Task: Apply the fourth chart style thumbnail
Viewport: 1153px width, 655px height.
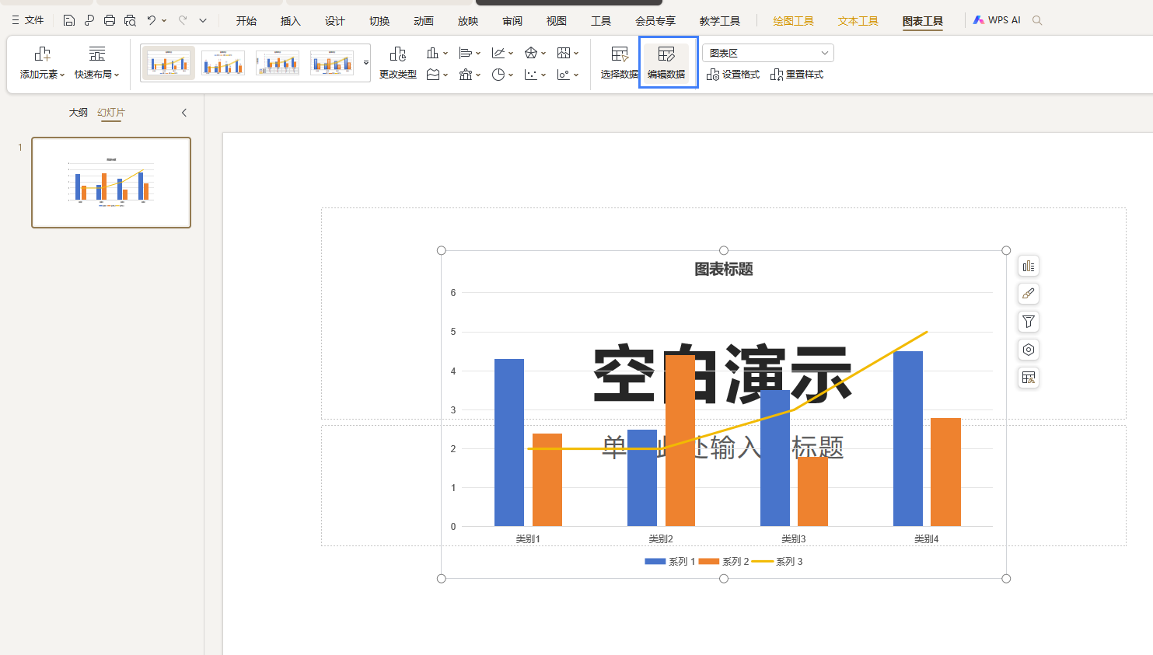Action: click(332, 62)
